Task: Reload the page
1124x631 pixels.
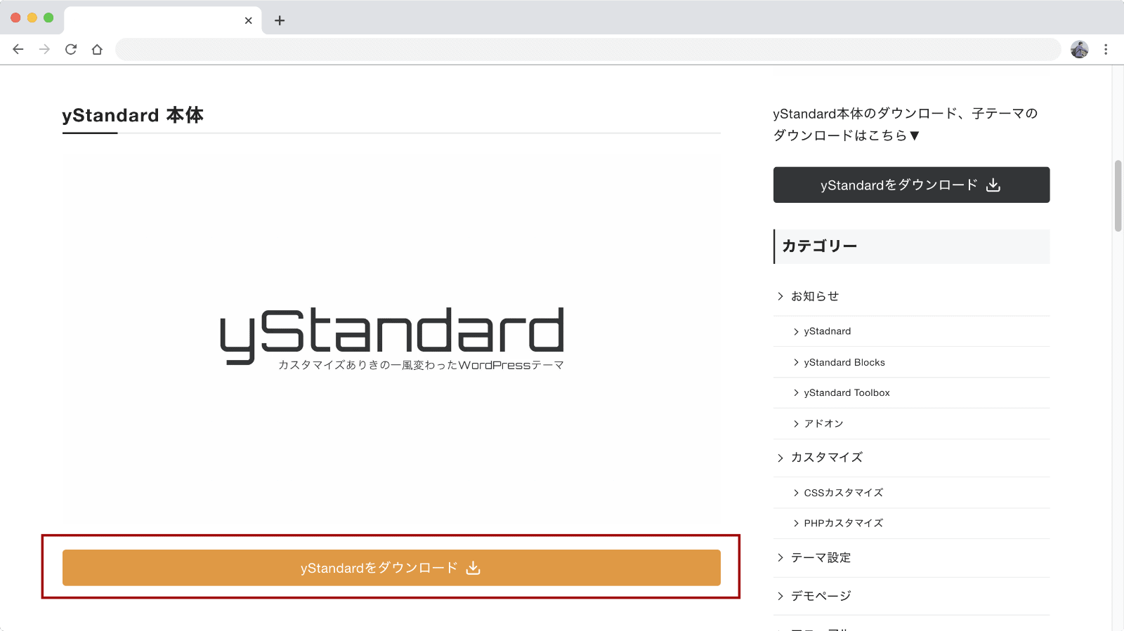Action: click(x=71, y=49)
